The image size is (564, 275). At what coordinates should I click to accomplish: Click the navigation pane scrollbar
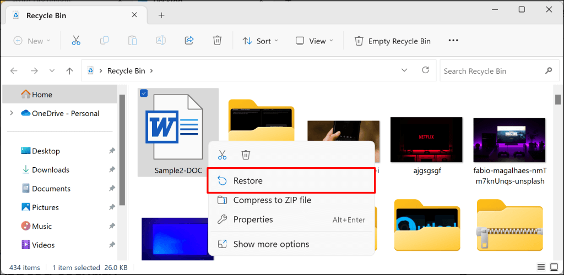click(x=122, y=150)
